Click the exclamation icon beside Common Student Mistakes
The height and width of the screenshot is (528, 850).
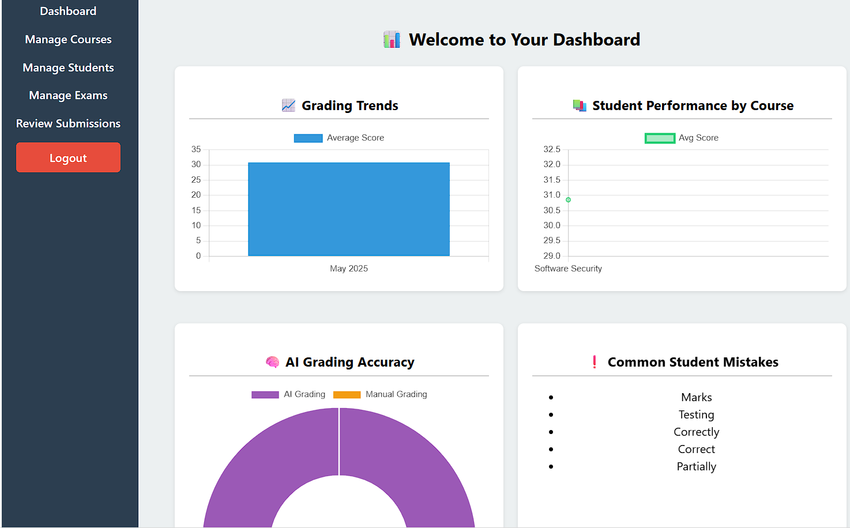[x=595, y=362]
